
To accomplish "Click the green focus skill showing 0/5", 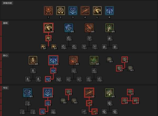I will point(110,93).
